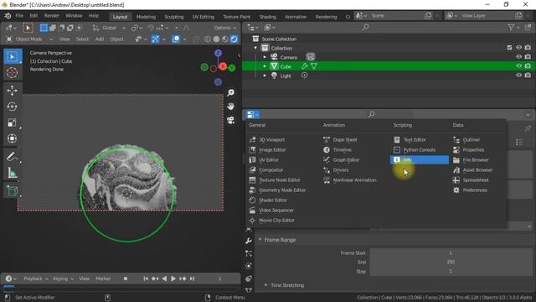536x302 pixels.
Task: Select the Add Cube tool
Action: [x=13, y=190]
